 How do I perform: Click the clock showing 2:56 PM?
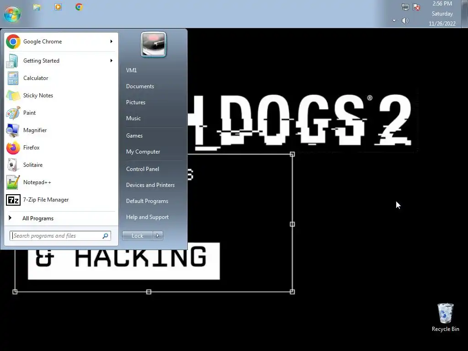pyautogui.click(x=442, y=4)
